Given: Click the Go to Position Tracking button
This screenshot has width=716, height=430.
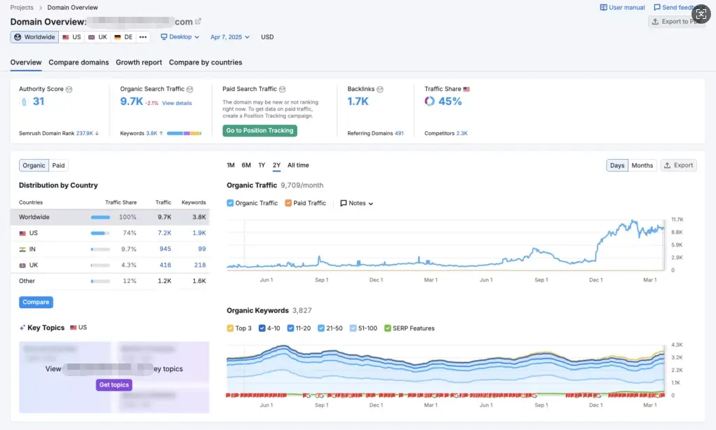Looking at the screenshot, I should coord(259,131).
